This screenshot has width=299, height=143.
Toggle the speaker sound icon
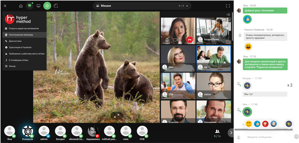tap(228, 15)
